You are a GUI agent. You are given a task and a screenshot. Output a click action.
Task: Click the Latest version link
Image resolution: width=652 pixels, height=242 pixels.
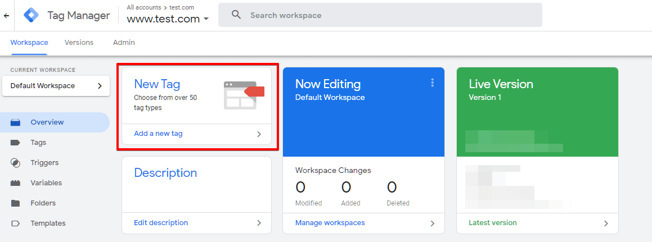[x=493, y=223]
